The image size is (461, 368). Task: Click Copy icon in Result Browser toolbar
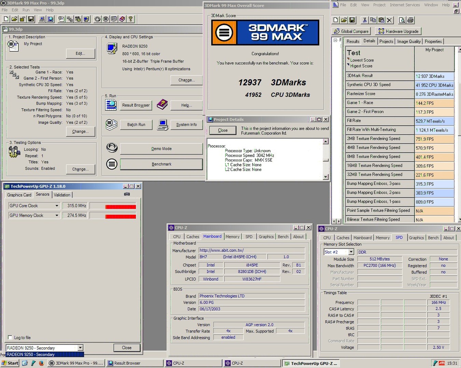[x=373, y=20]
